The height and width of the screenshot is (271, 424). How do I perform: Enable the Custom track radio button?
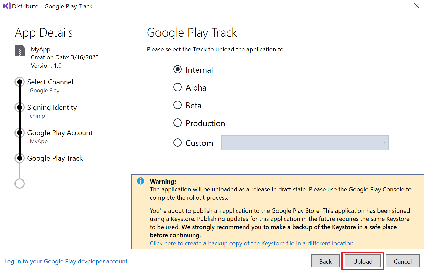coord(178,143)
